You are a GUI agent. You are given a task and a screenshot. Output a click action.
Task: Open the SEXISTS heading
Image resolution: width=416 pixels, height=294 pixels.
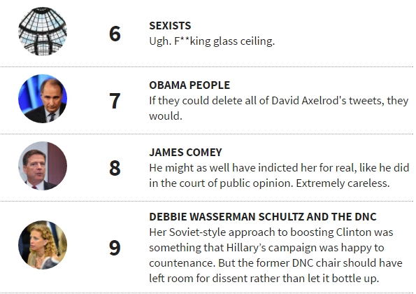pyautogui.click(x=170, y=26)
